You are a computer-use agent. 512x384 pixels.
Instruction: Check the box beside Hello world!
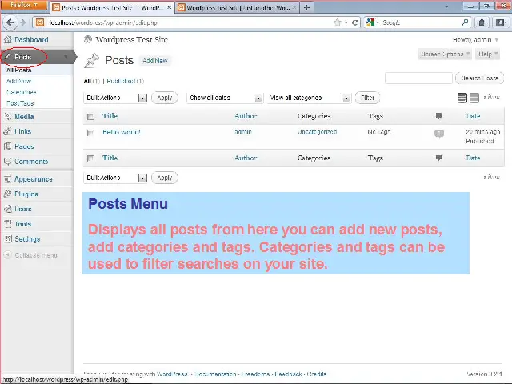pos(90,132)
